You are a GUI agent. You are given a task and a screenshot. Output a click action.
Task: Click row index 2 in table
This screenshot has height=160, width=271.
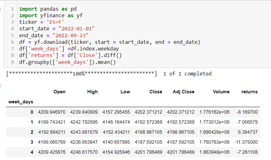32,132
